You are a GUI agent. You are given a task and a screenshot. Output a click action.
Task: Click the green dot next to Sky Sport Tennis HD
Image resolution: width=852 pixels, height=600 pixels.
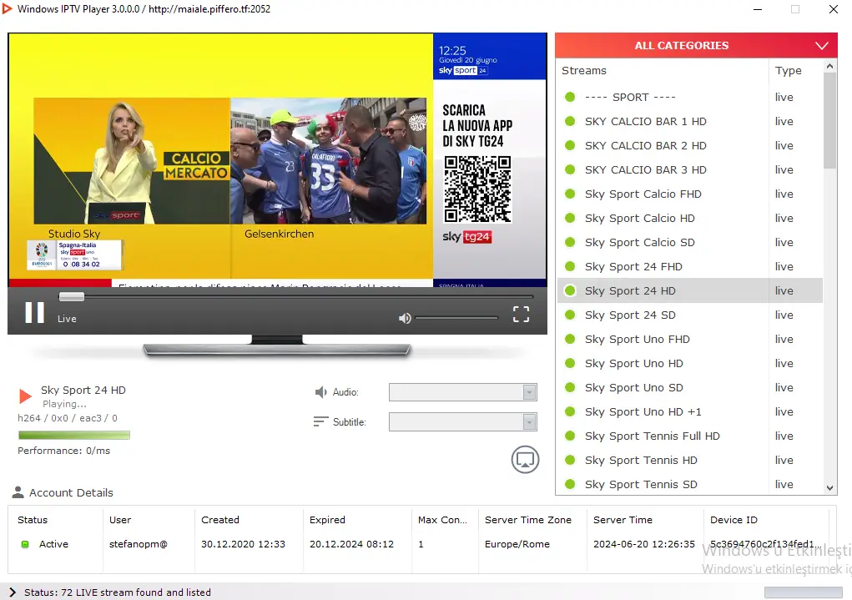pos(570,460)
